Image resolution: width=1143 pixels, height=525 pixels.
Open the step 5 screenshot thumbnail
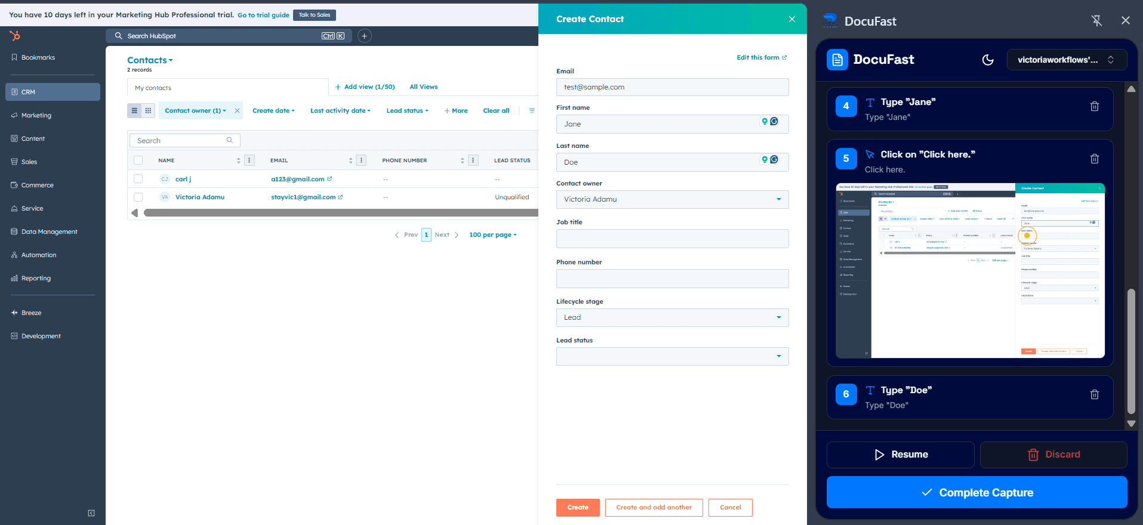(x=971, y=271)
